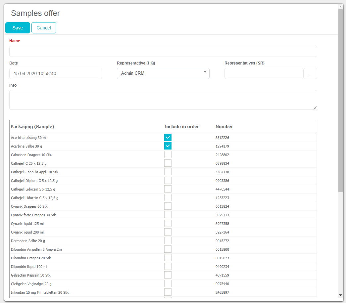Click the Packaging (Sample) column header
Screen dimensions: 346x303
pos(32,126)
